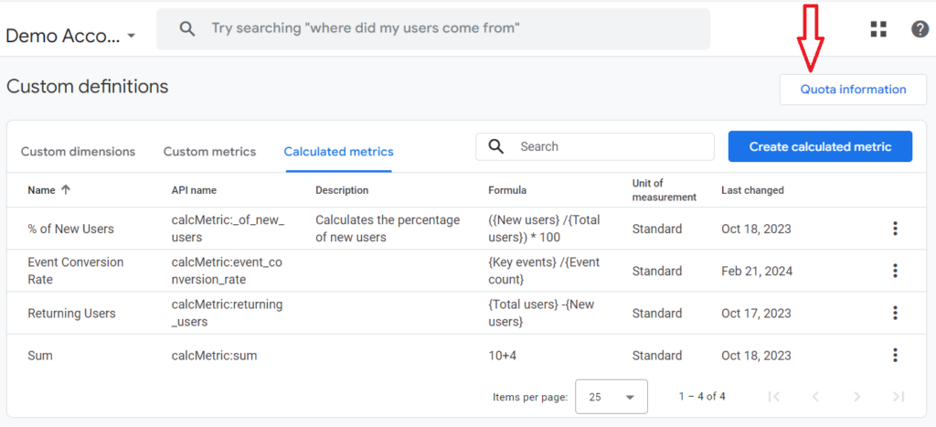Image resolution: width=936 pixels, height=427 pixels.
Task: Click the Feb 21, 2024 date cell
Action: click(x=757, y=272)
